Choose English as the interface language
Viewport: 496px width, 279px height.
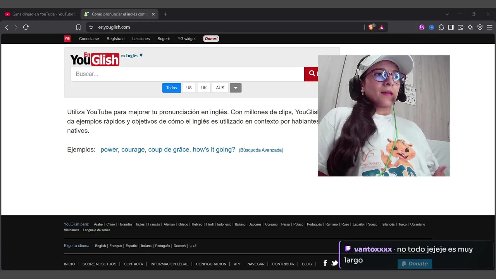tap(100, 246)
